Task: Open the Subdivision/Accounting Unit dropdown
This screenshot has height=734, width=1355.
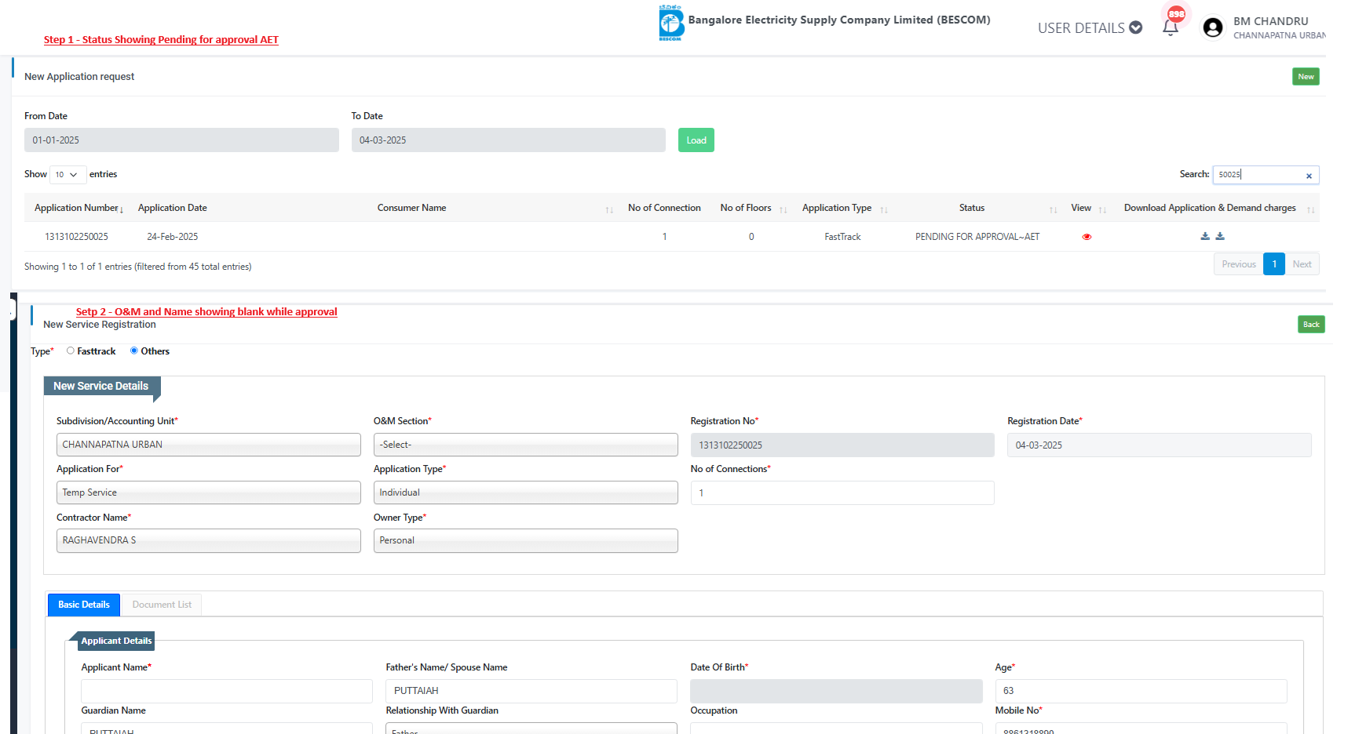Action: pyautogui.click(x=208, y=445)
